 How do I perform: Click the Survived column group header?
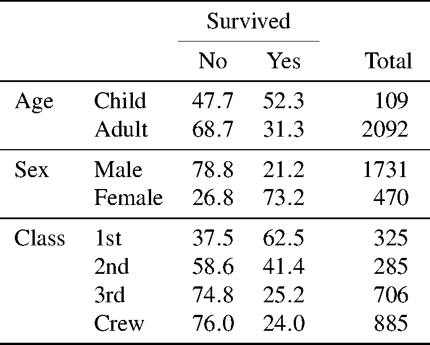(x=248, y=22)
